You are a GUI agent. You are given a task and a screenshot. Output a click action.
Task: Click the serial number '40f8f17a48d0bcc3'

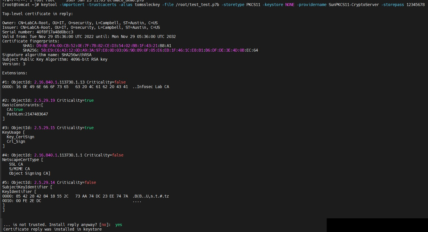[x=55, y=32]
